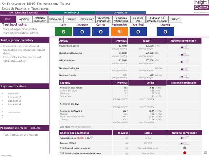Open the Medical Care tab
209x157 pixels.
tap(56, 19)
